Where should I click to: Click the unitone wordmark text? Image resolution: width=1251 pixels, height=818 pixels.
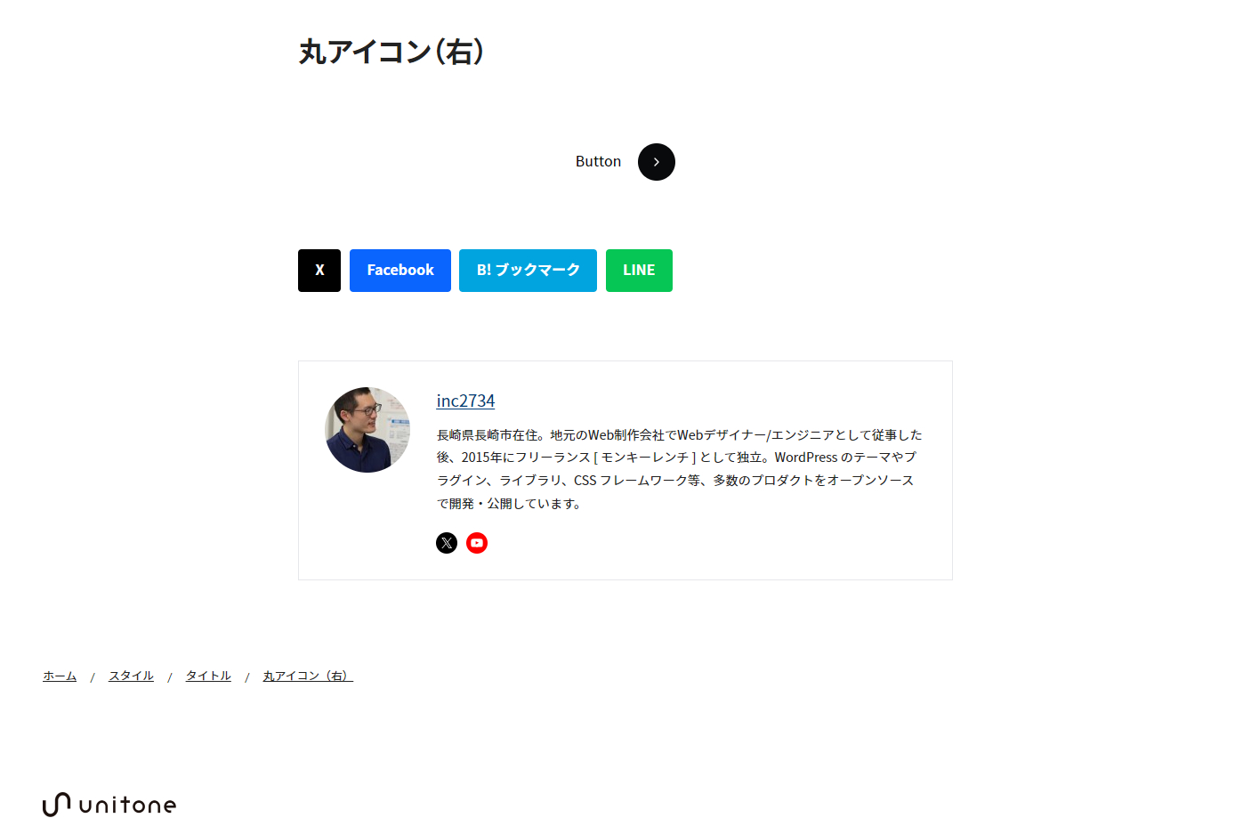click(127, 806)
